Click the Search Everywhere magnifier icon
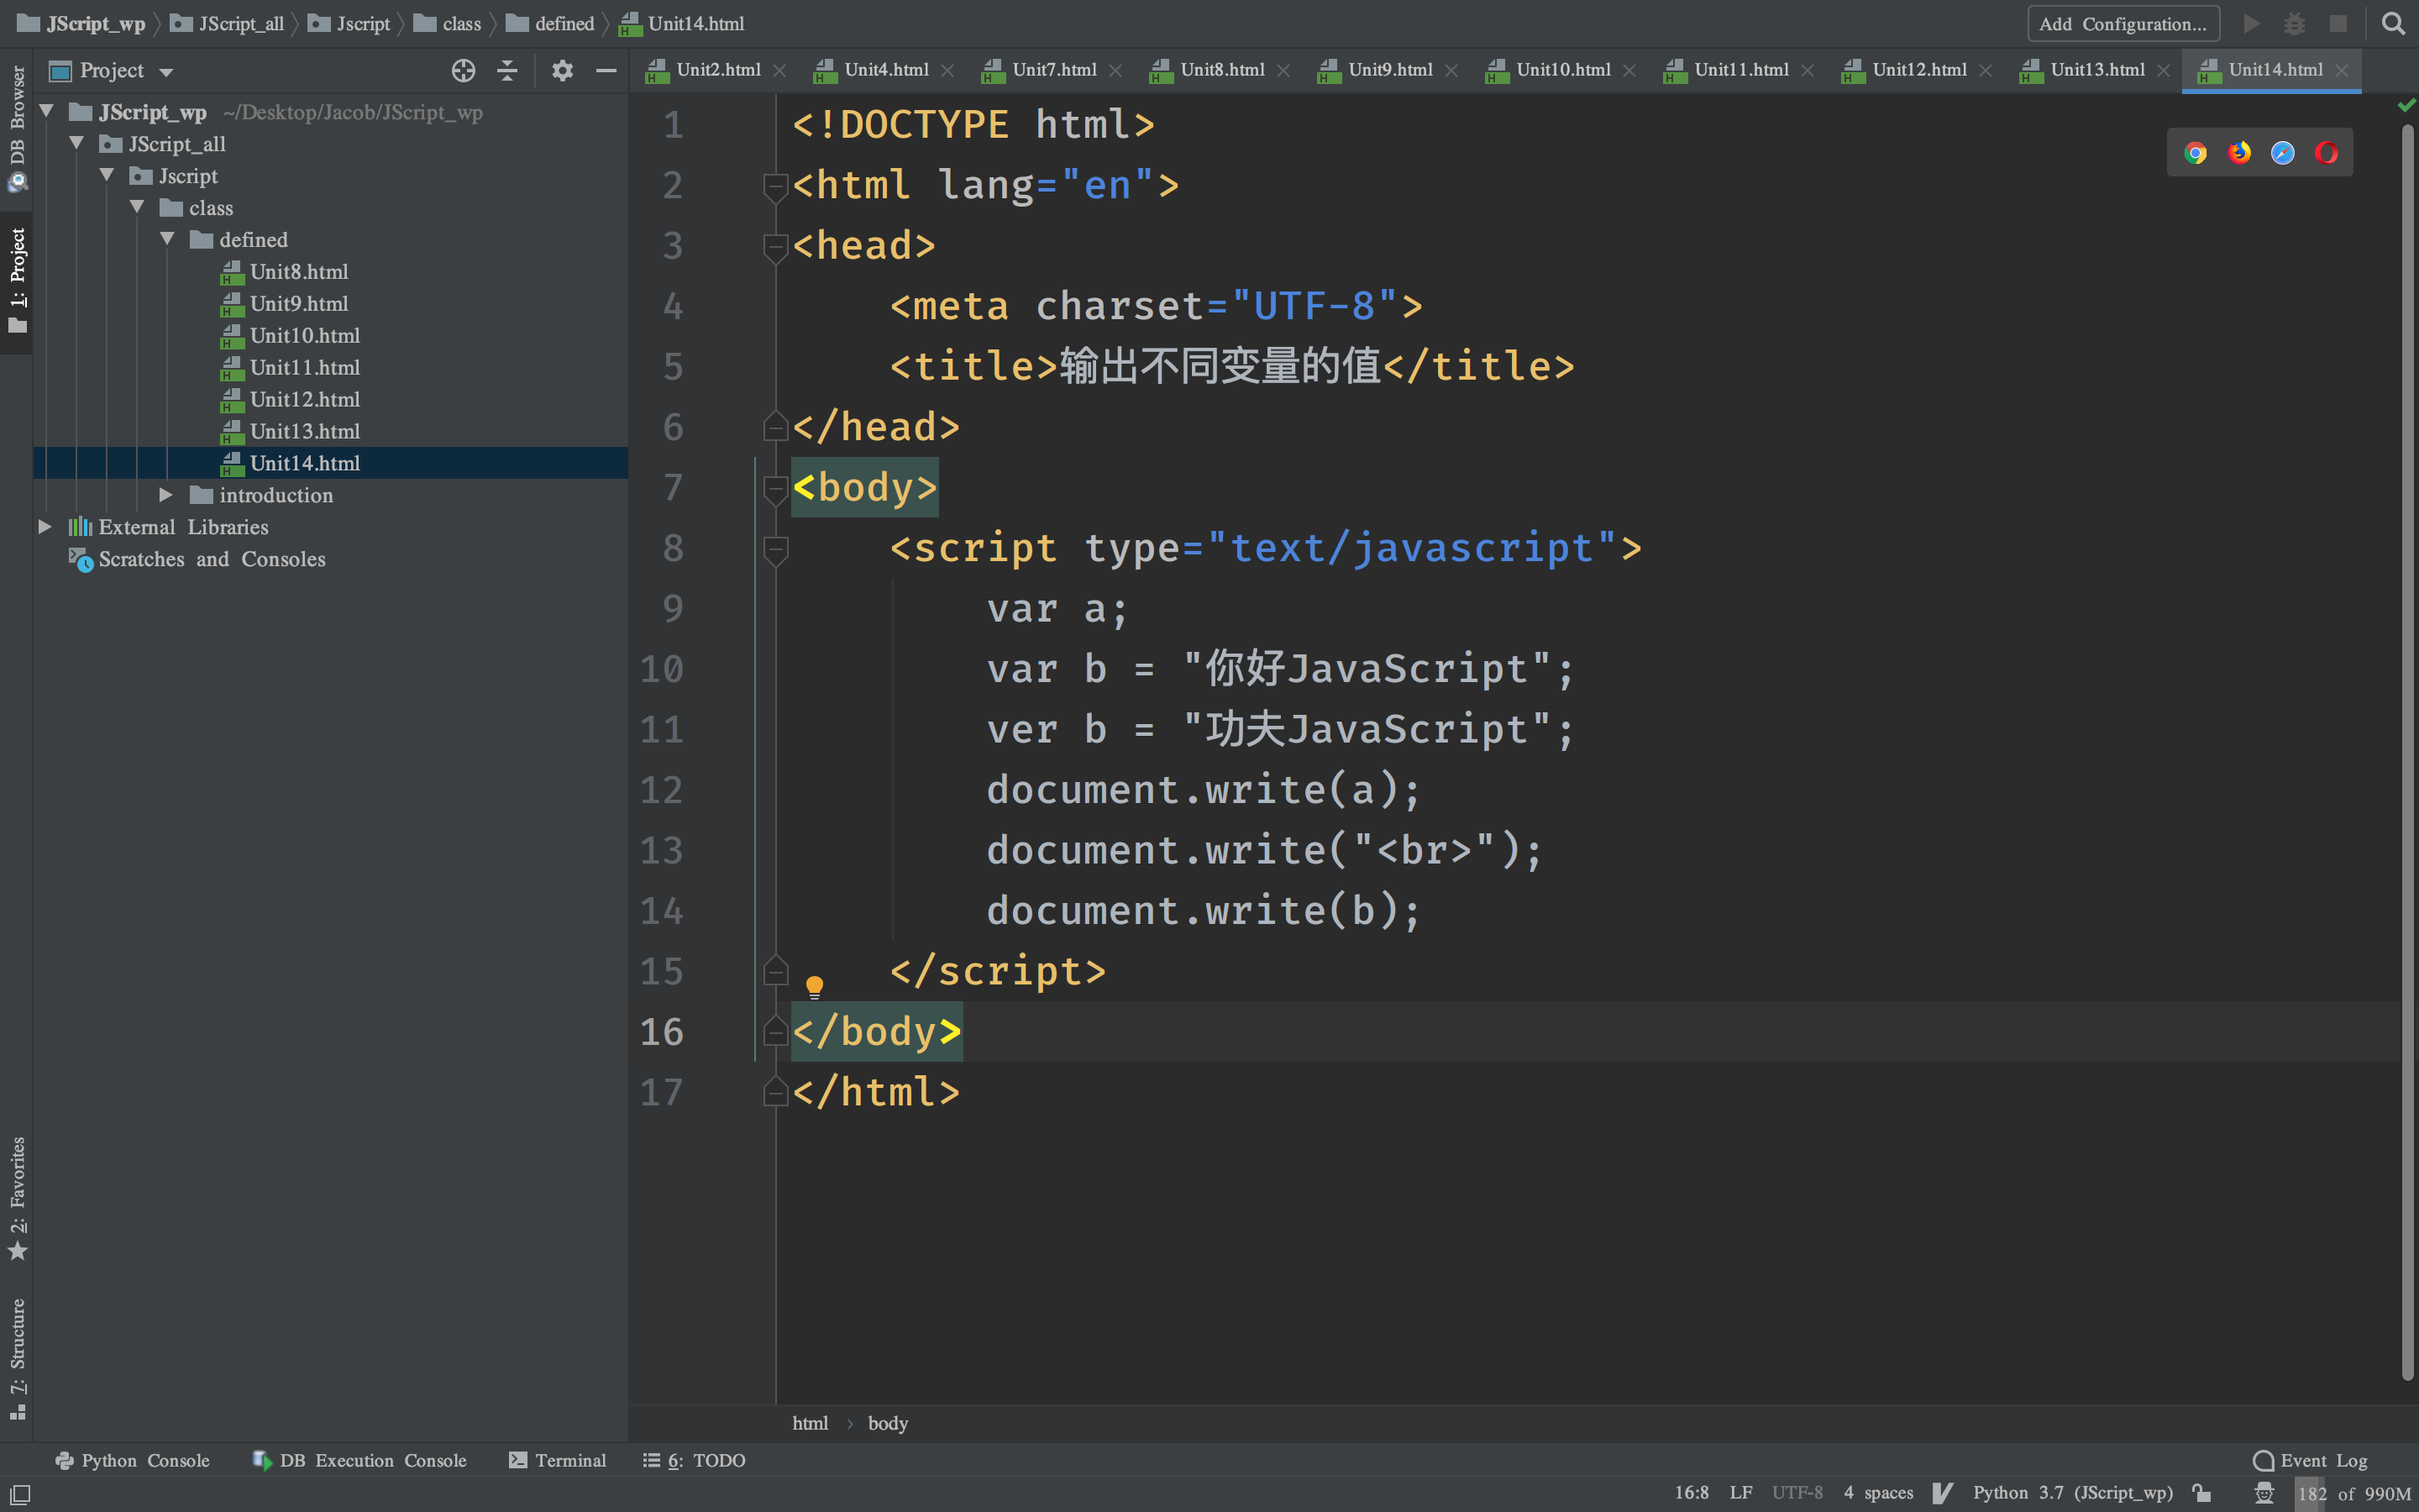 point(2393,23)
